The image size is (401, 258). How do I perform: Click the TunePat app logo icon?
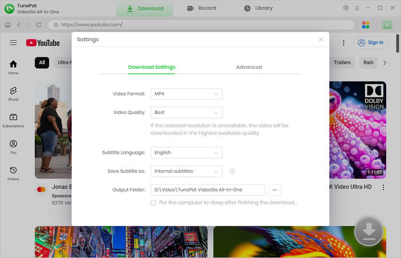(9, 9)
